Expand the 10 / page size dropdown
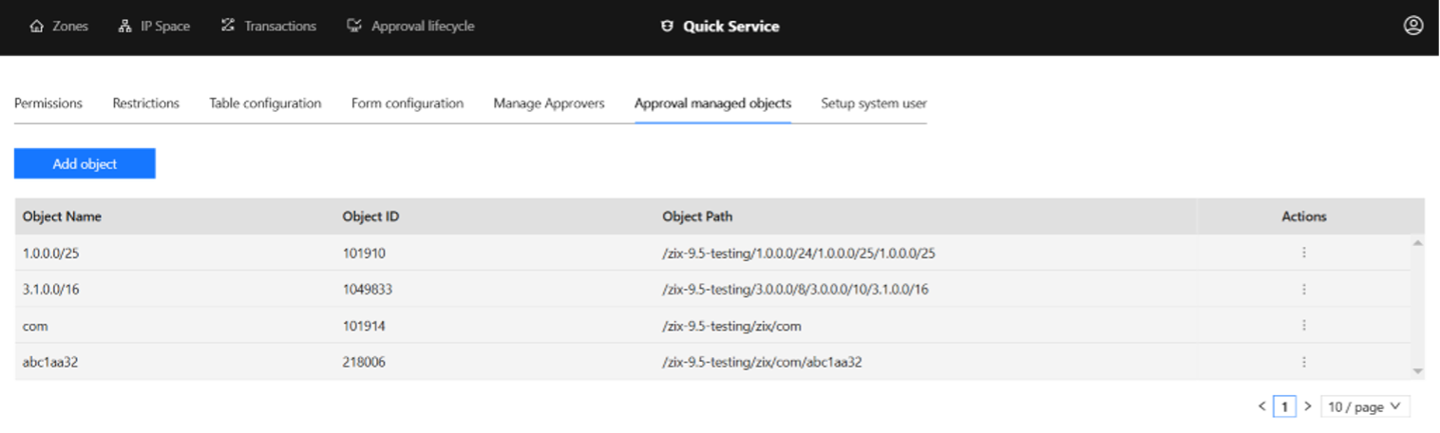Screen dimensions: 1440x433 coord(1365,406)
